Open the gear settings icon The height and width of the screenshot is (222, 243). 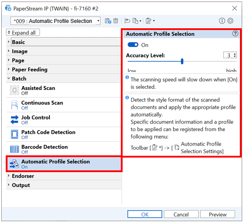[230, 21]
